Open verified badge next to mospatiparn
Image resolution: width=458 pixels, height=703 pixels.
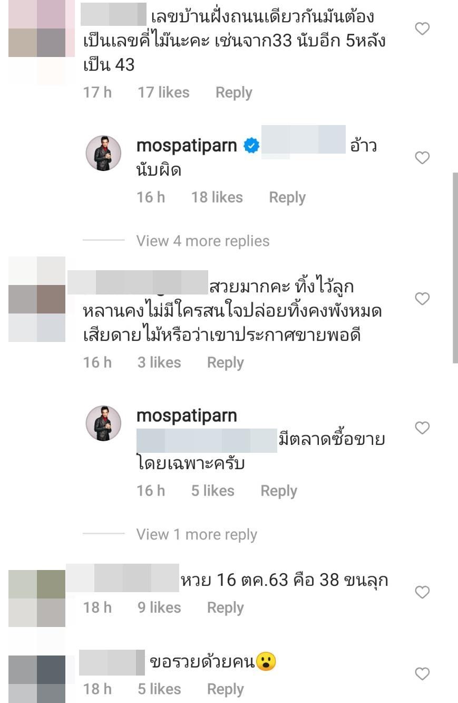pyautogui.click(x=251, y=146)
